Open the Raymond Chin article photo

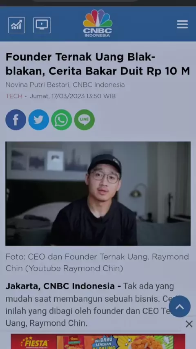pos(98,194)
